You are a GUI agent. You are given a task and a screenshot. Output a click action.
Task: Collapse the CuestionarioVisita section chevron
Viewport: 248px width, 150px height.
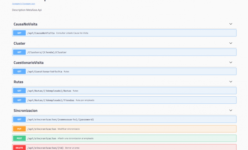[x=231, y=62]
